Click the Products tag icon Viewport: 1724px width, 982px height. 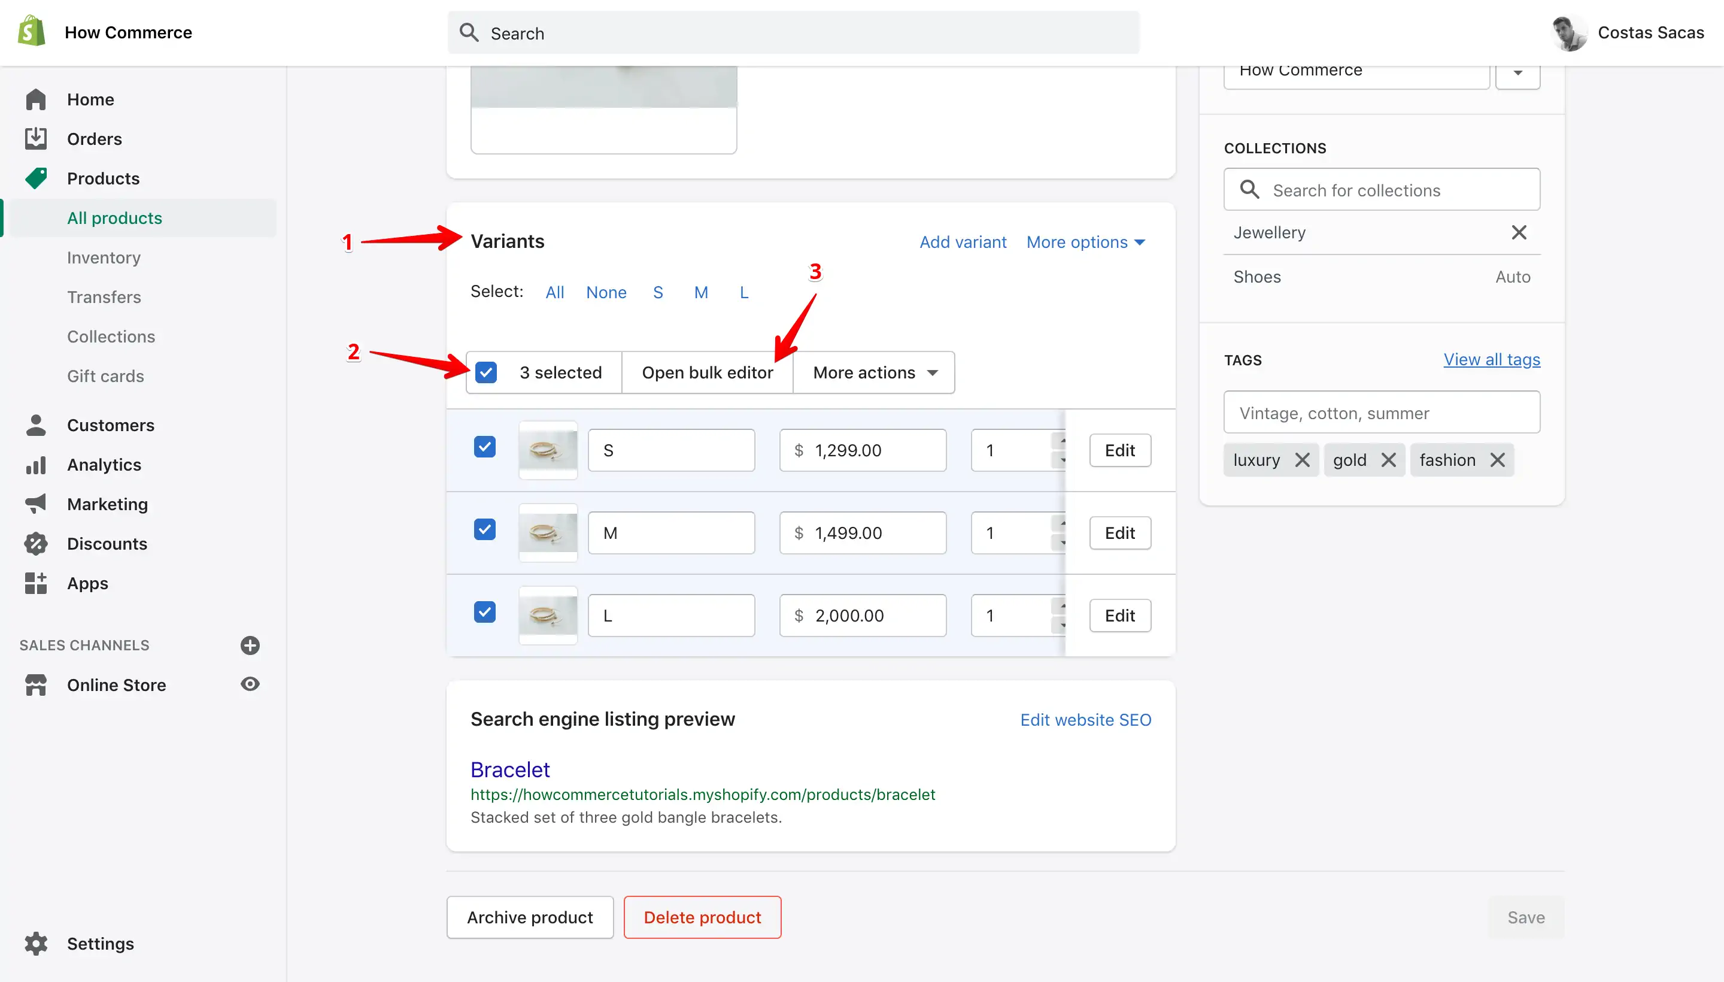click(36, 178)
